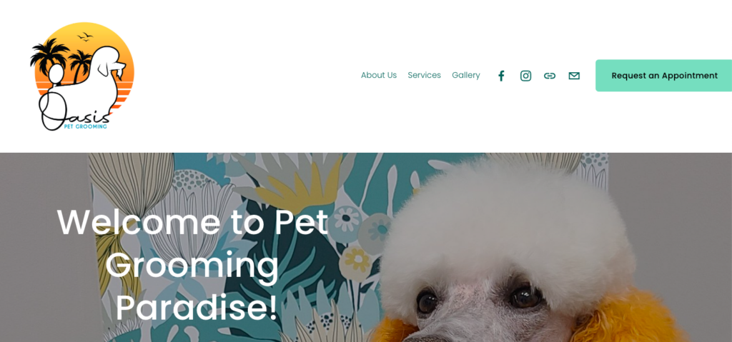The width and height of the screenshot is (732, 342).
Task: Click the Welcome to Pet heading line
Action: point(192,222)
